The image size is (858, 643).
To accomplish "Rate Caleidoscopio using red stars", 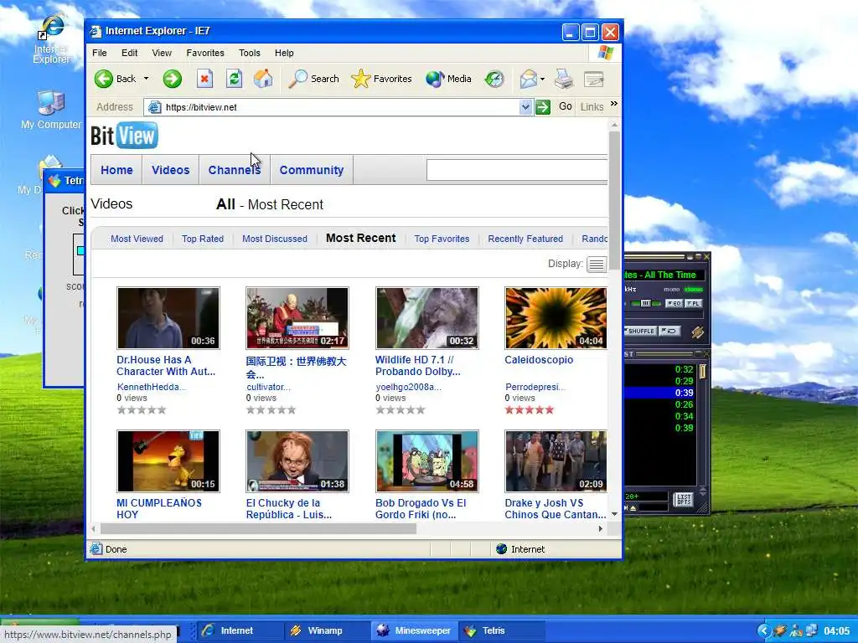I will tap(530, 410).
